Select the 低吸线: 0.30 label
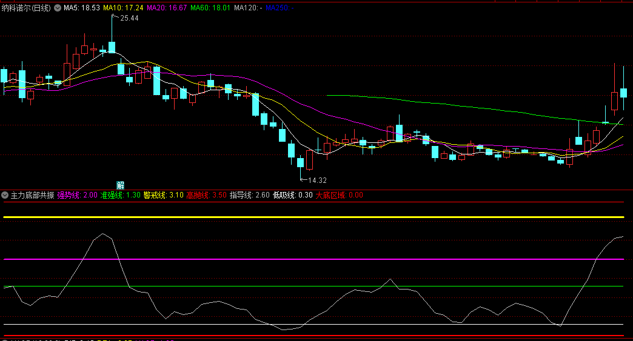The image size is (633, 341). (x=293, y=195)
